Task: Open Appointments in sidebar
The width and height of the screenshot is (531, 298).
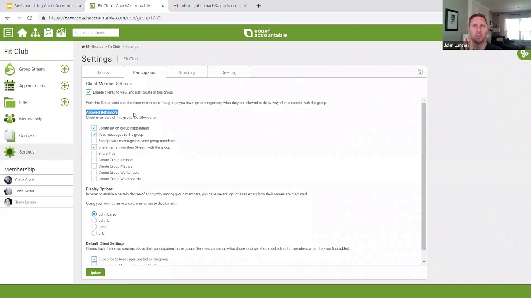Action: [32, 86]
